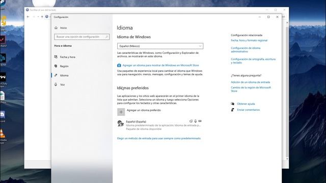Click the Obtener ayuda chat icon

232,104
